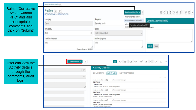The height and width of the screenshot is (110, 196).
Task: Collapse activity entries with the up chevron
Action: 160,78
